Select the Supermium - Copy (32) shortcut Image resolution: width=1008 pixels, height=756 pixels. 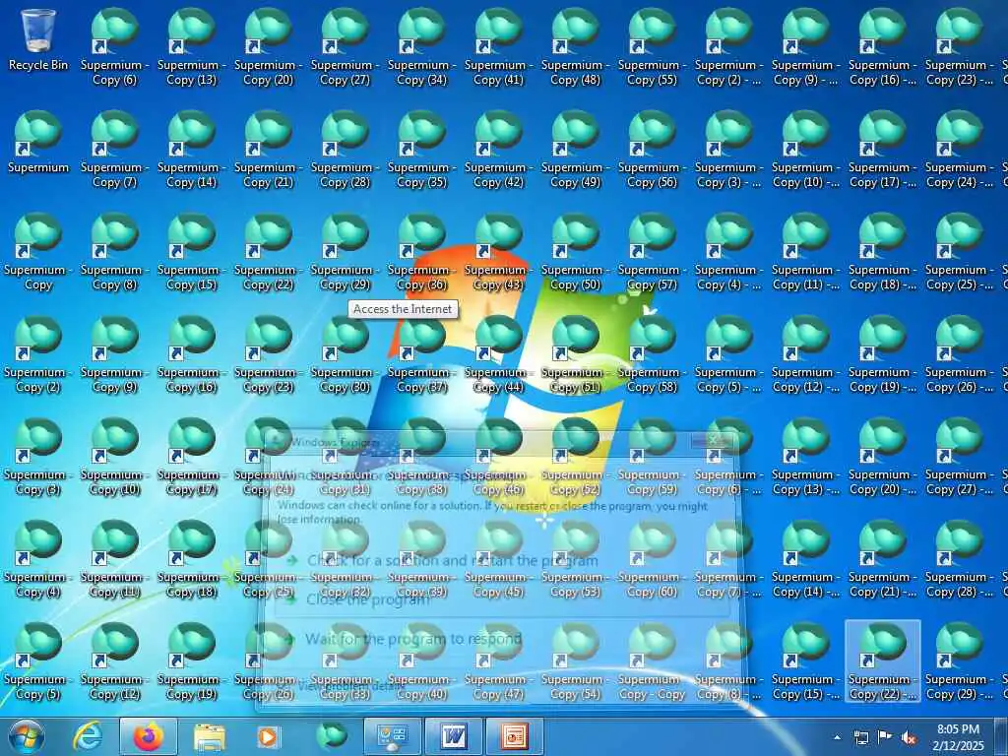pos(346,559)
